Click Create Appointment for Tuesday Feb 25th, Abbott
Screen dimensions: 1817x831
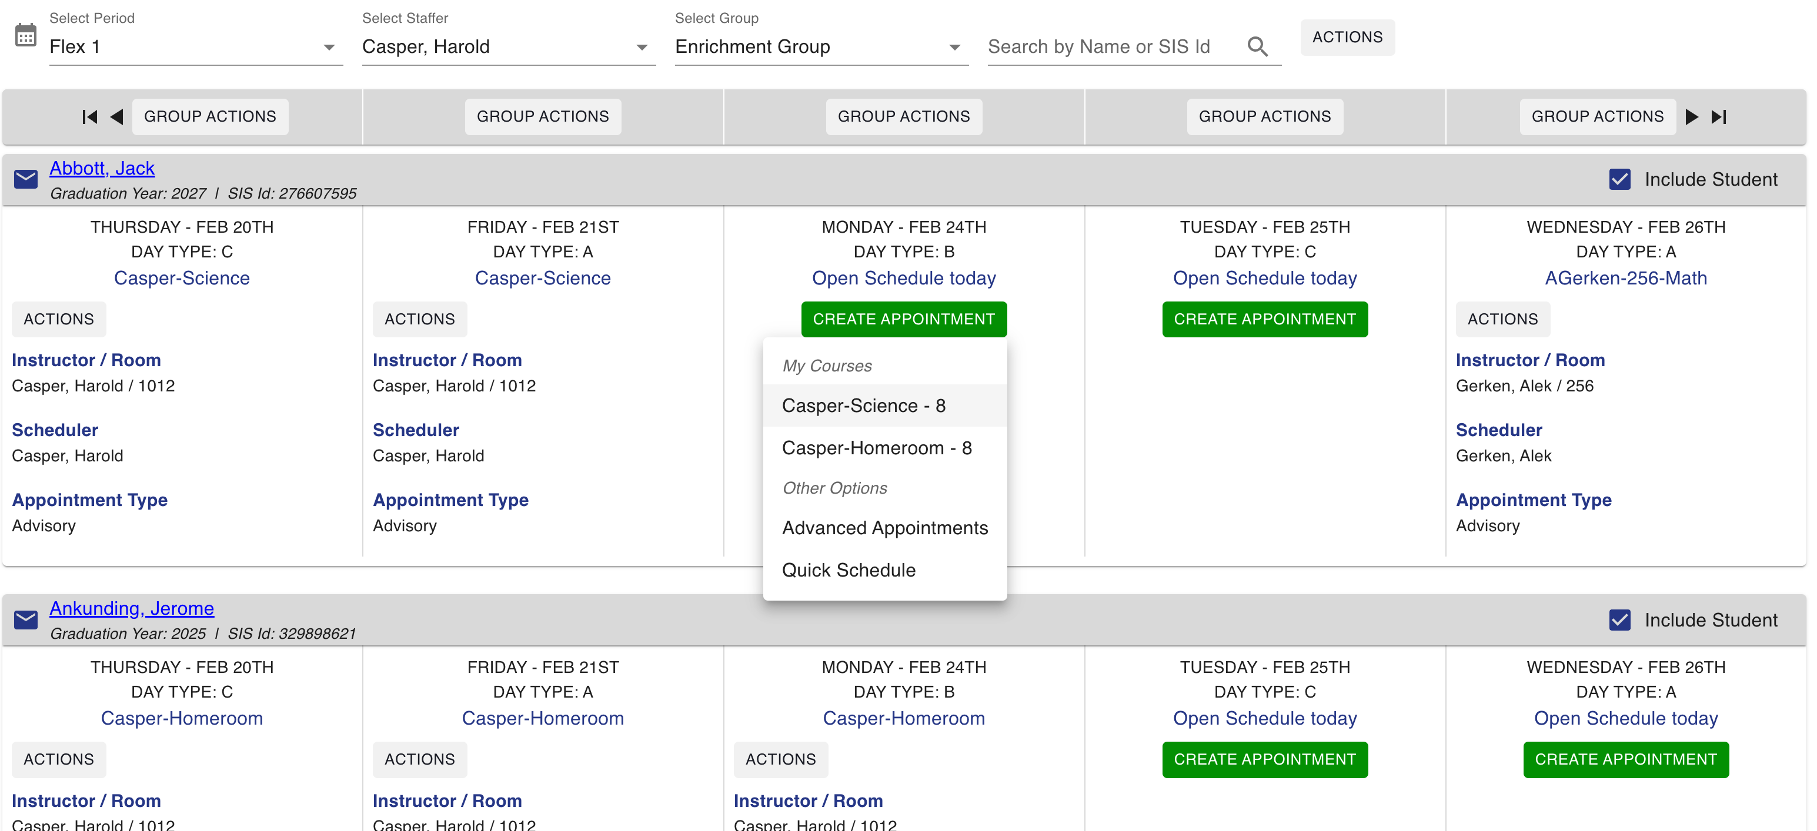[1264, 319]
